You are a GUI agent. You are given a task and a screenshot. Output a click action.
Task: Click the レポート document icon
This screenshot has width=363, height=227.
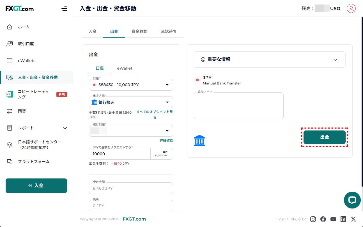point(10,128)
